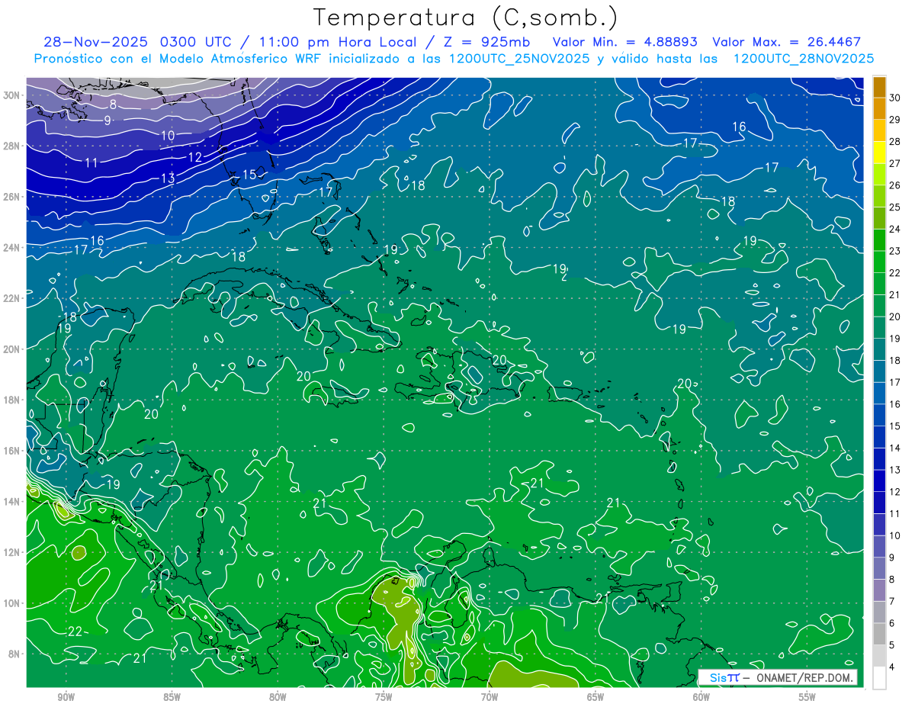The height and width of the screenshot is (707, 915).
Task: Click the latitude axis label "16N"
Action: click(12, 451)
